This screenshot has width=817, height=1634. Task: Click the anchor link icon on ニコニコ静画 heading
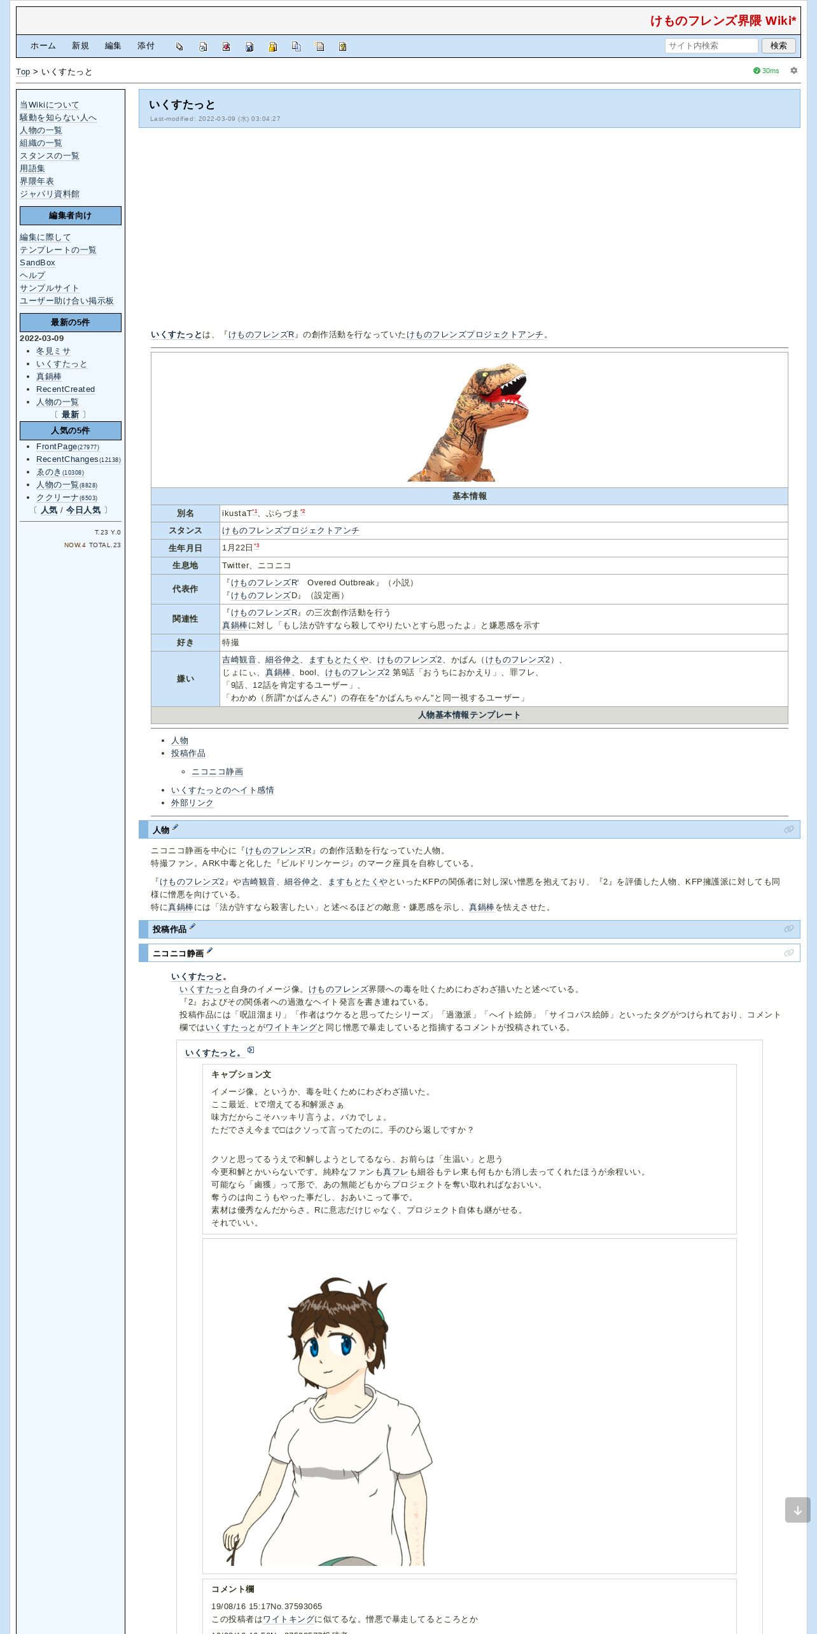click(789, 953)
